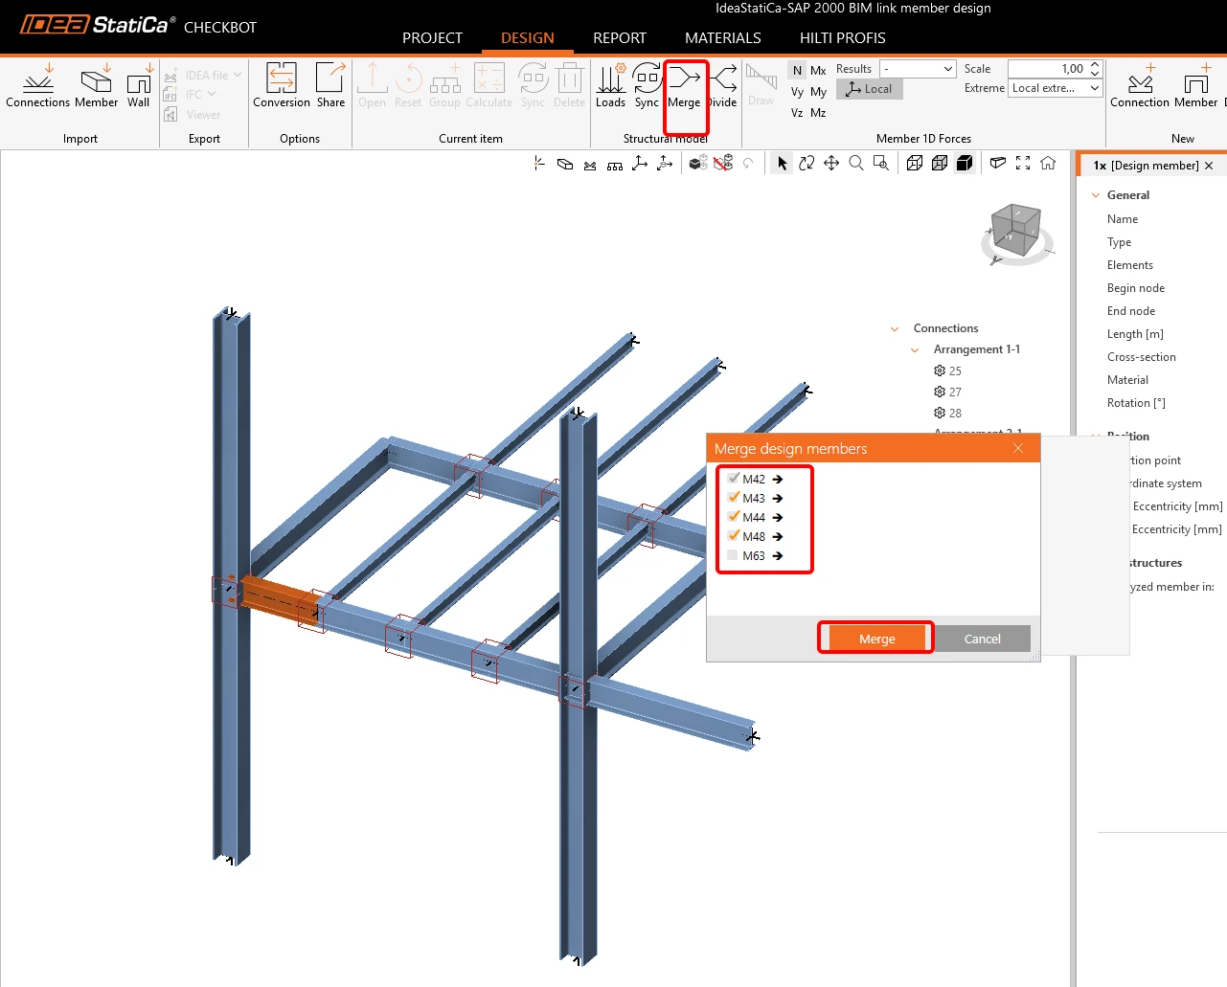Switch to transparent view
The image size is (1227, 987).
(940, 164)
